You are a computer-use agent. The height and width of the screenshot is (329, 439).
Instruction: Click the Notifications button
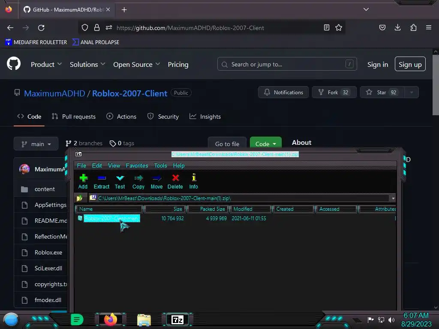click(283, 93)
